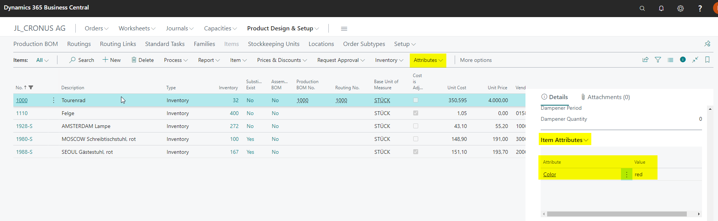
Task: Toggle the FactBox information icon
Action: coord(683,60)
